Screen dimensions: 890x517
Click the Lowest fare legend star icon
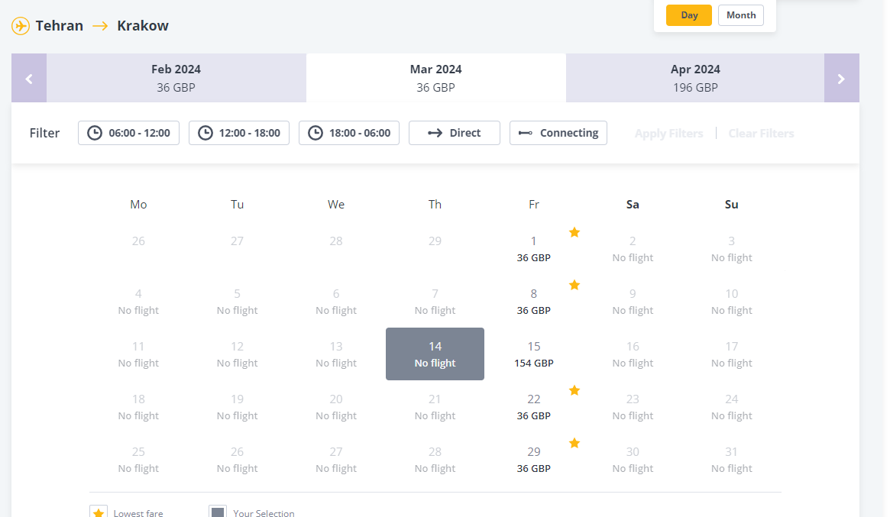99,512
